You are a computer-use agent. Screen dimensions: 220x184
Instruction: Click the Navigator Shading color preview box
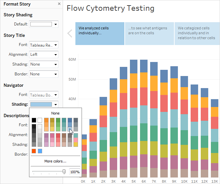pyautogui.click(x=41, y=104)
